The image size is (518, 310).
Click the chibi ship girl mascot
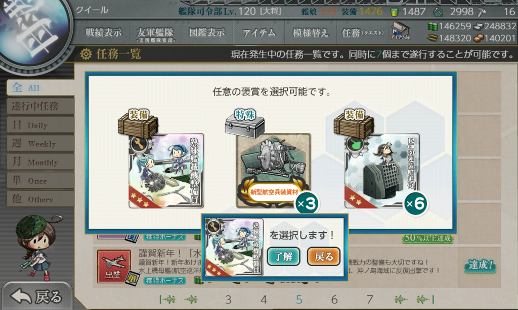[36, 247]
